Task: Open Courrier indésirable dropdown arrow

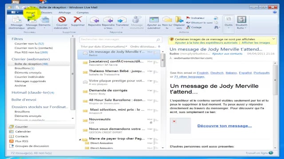Action: coord(69,28)
